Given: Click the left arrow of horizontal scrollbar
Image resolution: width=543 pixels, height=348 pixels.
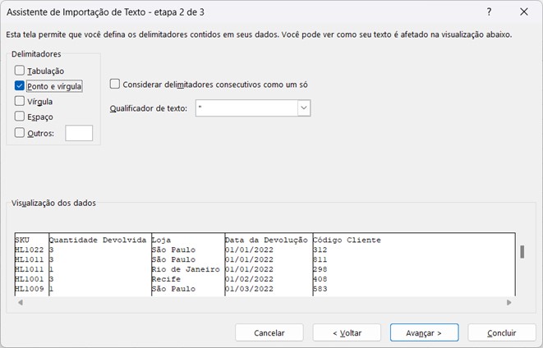Looking at the screenshot, I should tap(19, 302).
